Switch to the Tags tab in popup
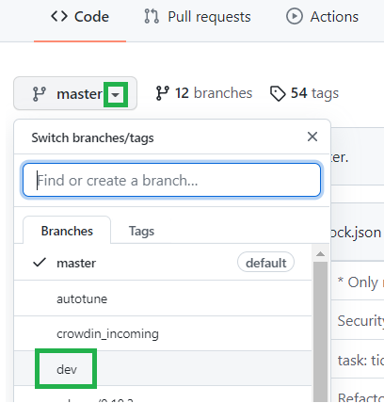The width and height of the screenshot is (384, 403). click(x=141, y=231)
